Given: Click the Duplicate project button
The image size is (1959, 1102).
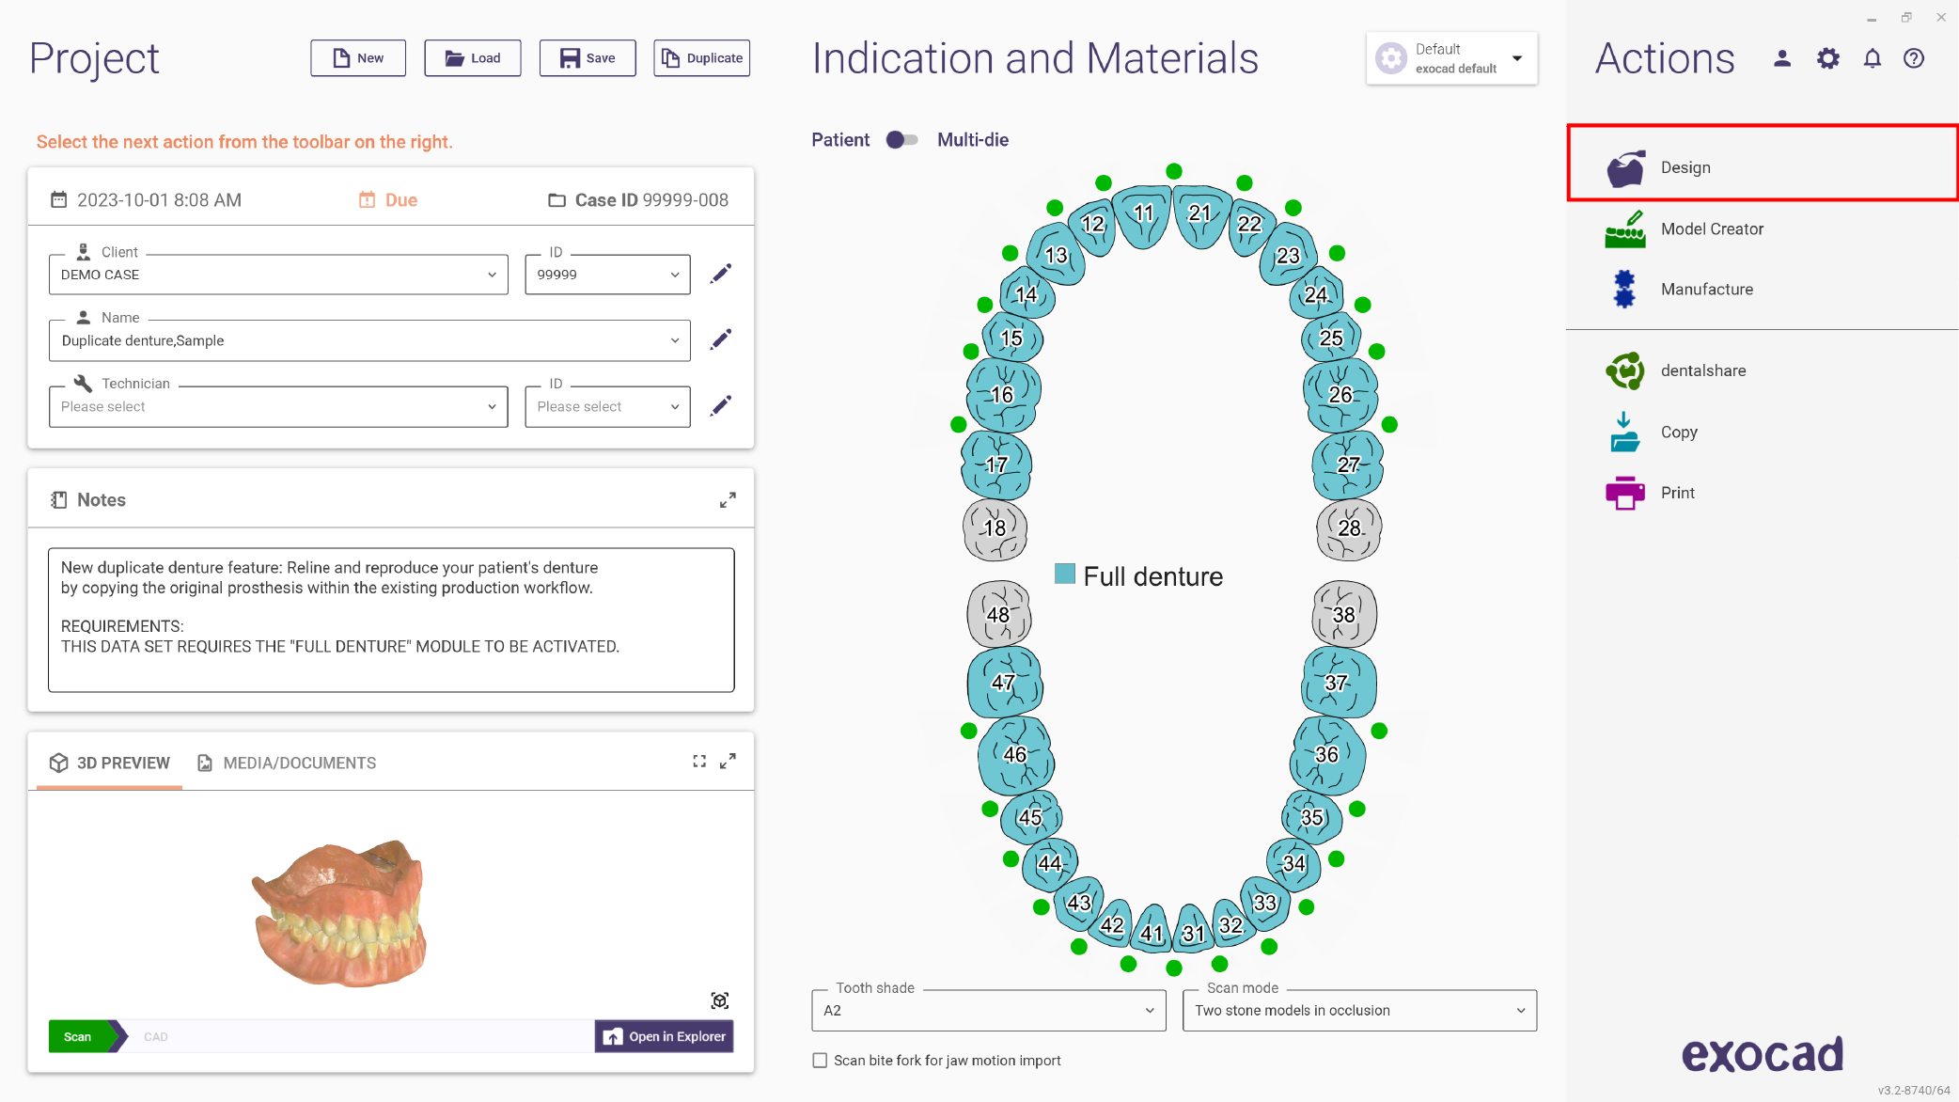Looking at the screenshot, I should tap(702, 58).
